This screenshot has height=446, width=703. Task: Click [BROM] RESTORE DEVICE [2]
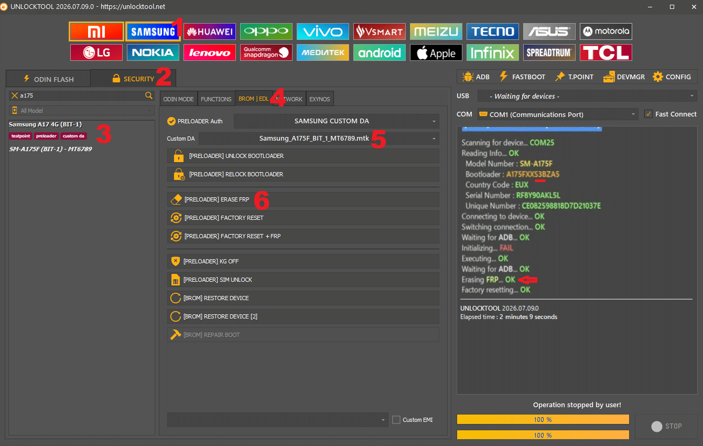pyautogui.click(x=303, y=316)
